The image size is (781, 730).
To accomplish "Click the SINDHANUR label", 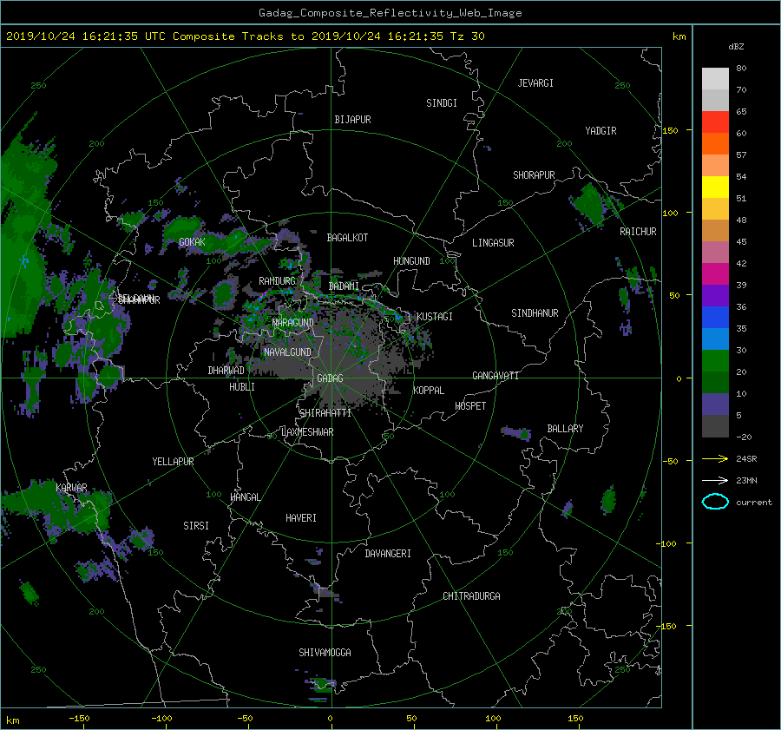I will coord(535,313).
